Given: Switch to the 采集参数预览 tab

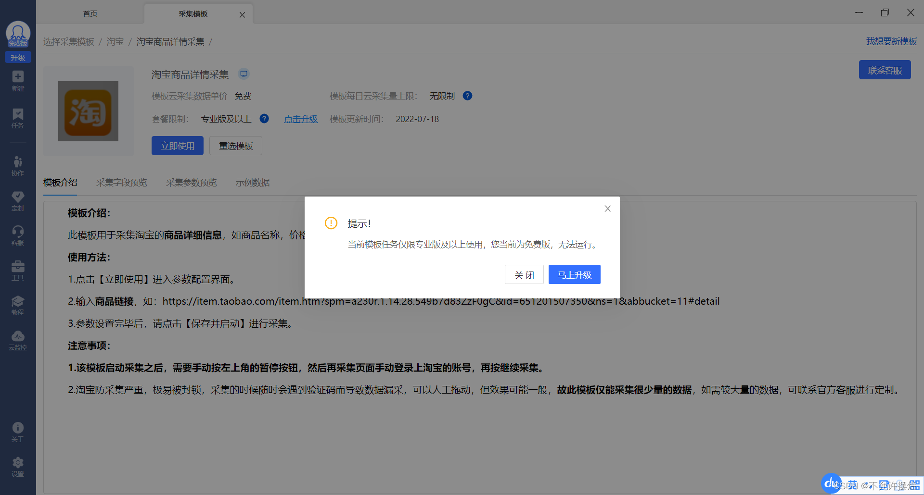Looking at the screenshot, I should click(x=191, y=183).
